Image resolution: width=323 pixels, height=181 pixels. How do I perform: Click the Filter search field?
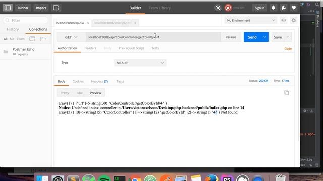(x=26, y=20)
